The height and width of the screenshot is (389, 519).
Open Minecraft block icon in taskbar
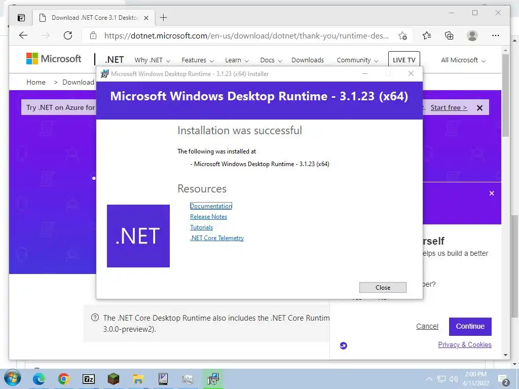(113, 379)
